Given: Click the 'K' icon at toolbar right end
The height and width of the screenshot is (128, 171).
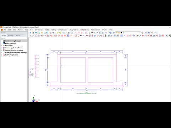Looking at the screenshot, I should (x=166, y=36).
